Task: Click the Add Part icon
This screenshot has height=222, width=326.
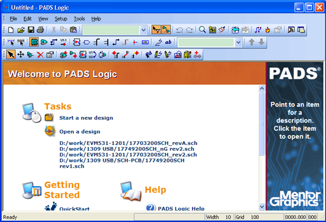Action: coord(63,55)
